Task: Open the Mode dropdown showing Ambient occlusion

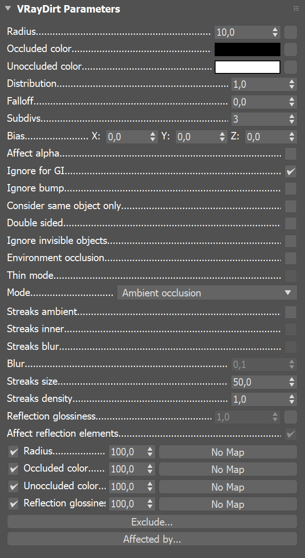Action: [x=207, y=293]
